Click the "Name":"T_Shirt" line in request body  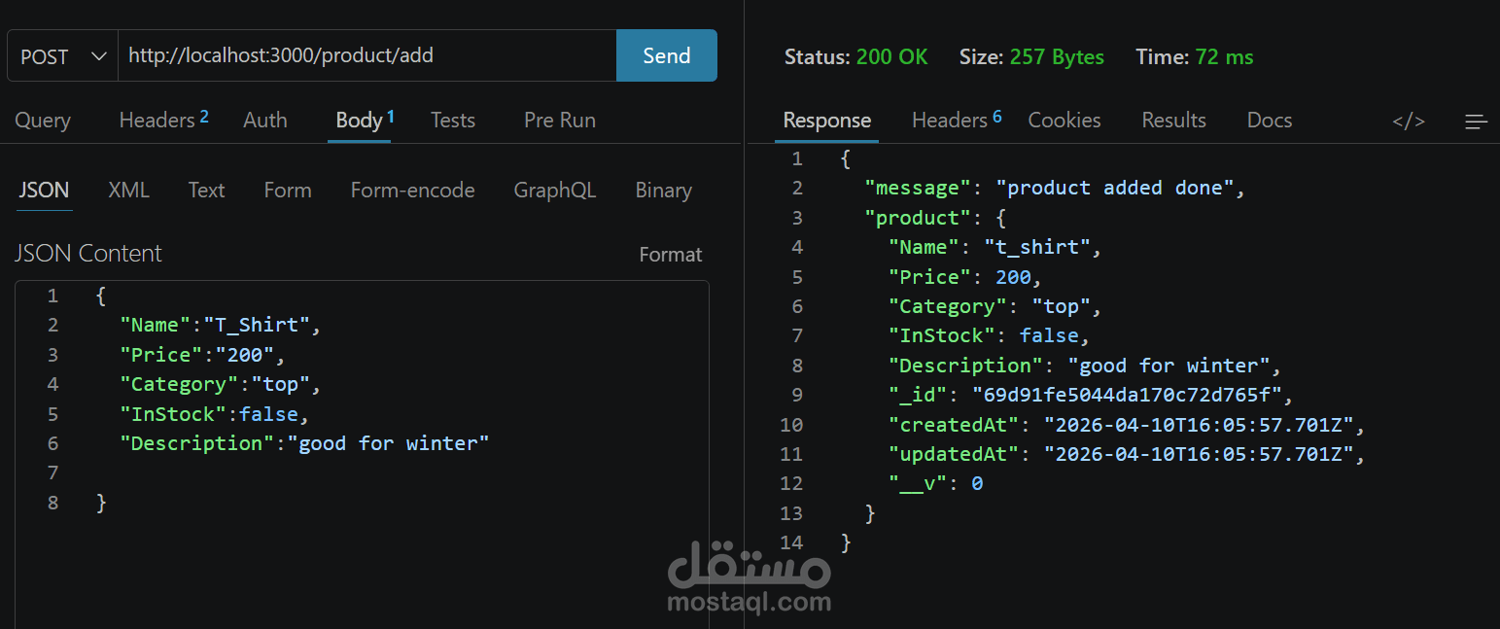click(220, 325)
